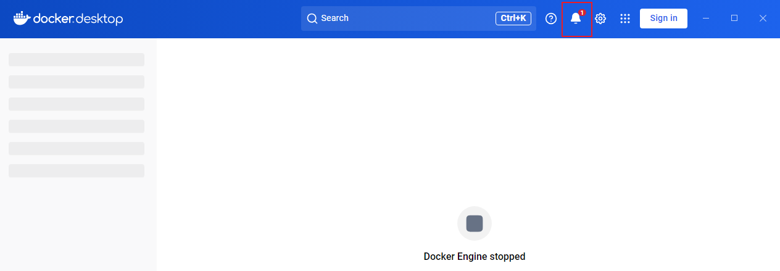Open Settings via the gear icon
The height and width of the screenshot is (271, 780).
coord(600,19)
